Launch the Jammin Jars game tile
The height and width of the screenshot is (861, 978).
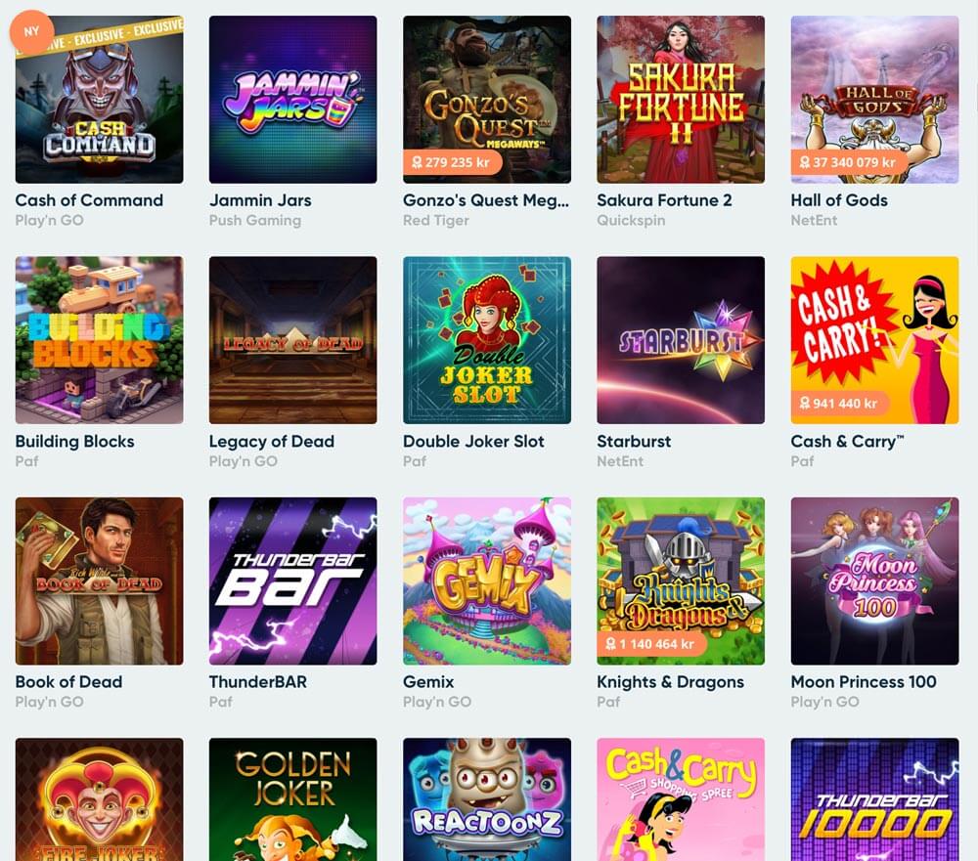pos(292,100)
